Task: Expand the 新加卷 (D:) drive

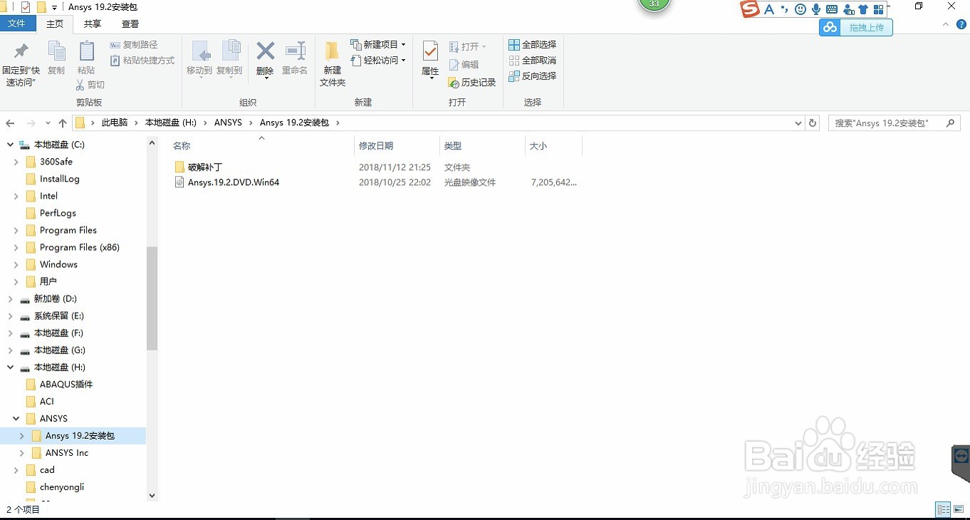Action: tap(10, 298)
